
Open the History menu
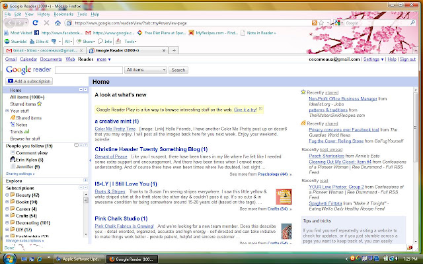point(44,15)
